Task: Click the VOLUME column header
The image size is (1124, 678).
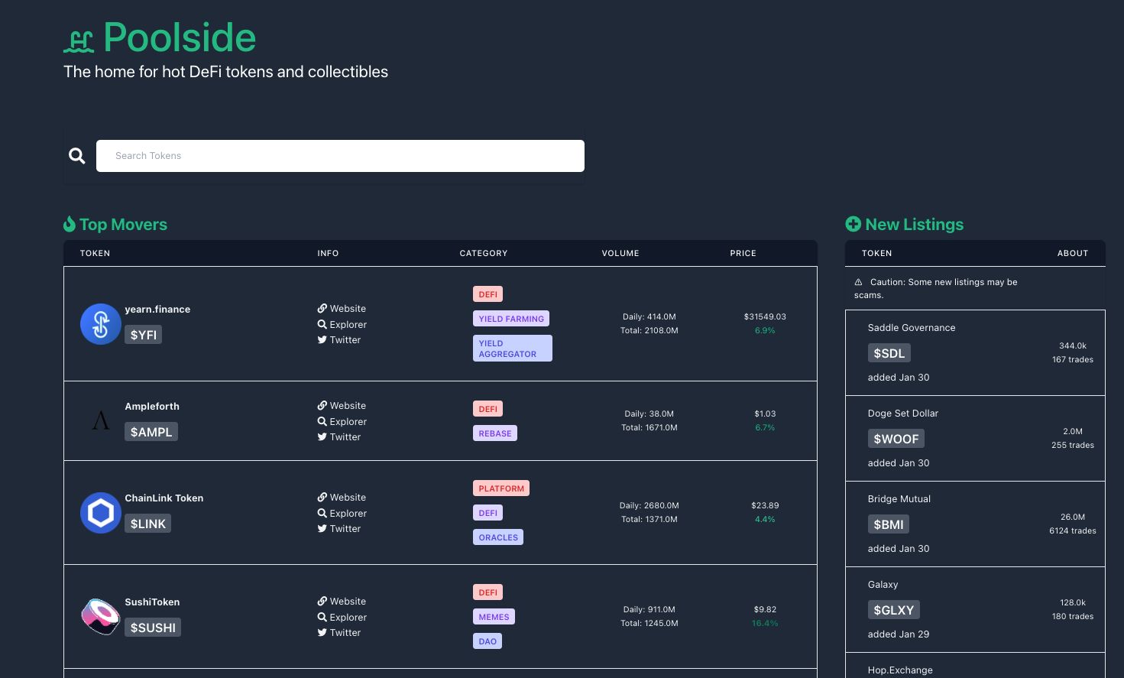Action: click(x=620, y=253)
